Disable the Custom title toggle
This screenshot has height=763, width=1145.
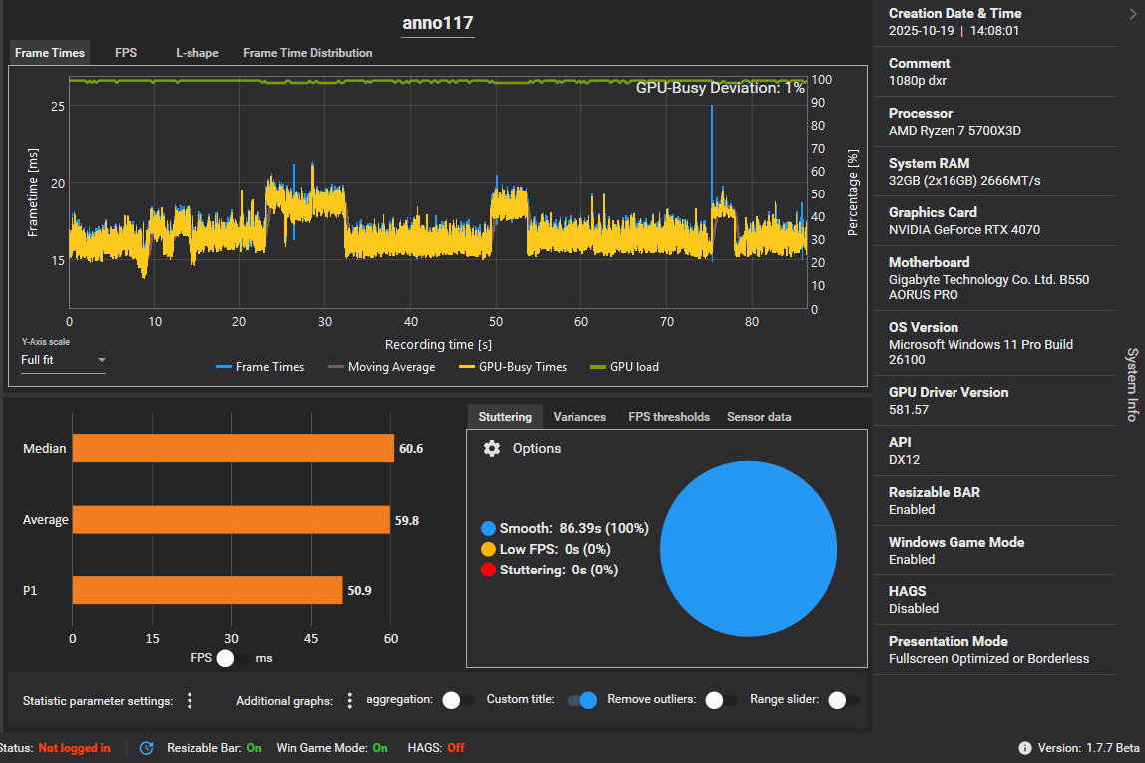click(x=582, y=700)
